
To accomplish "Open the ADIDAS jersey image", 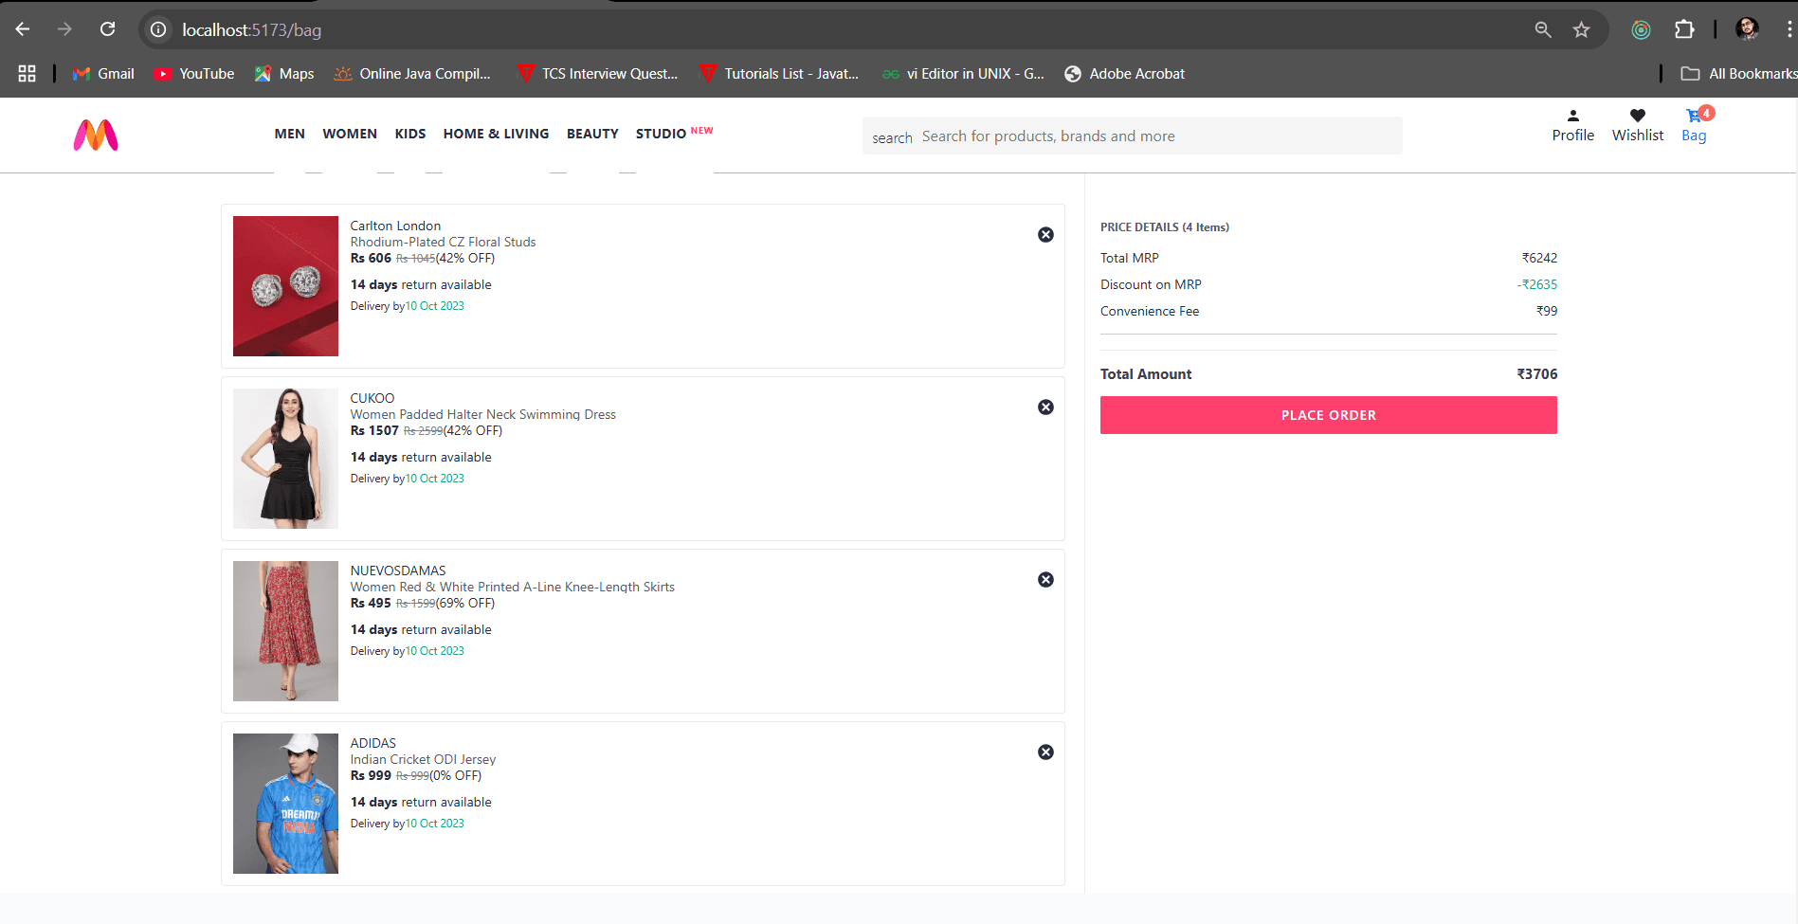I will click(285, 804).
